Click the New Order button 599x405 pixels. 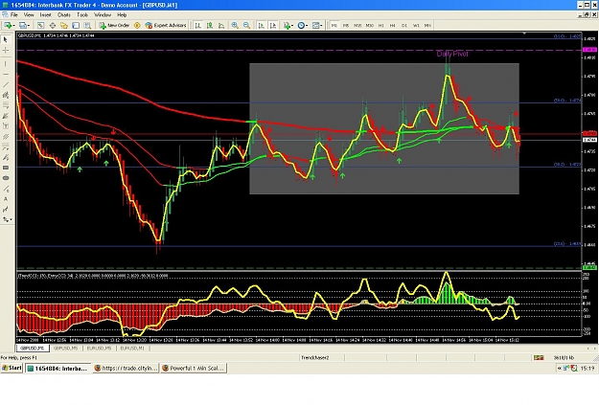point(114,25)
